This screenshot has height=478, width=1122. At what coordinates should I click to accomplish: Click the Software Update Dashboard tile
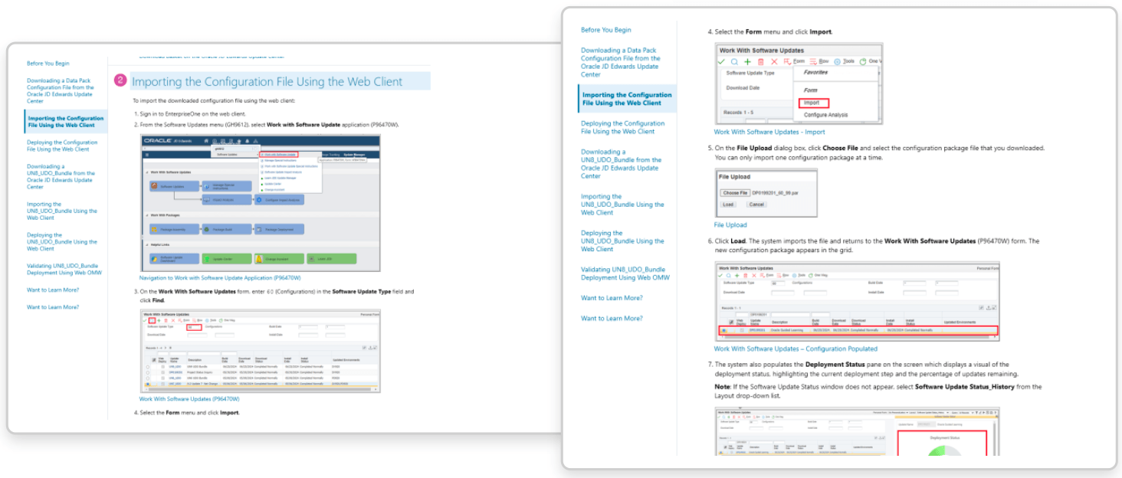[174, 259]
